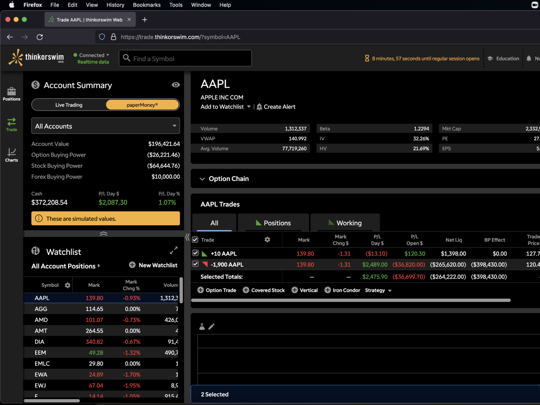Open the Strategy dropdown
This screenshot has width=540, height=405.
coord(378,291)
